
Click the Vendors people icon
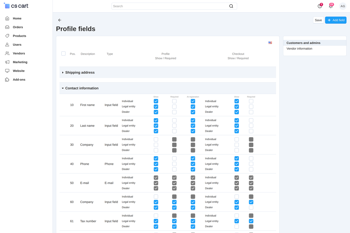point(7,53)
